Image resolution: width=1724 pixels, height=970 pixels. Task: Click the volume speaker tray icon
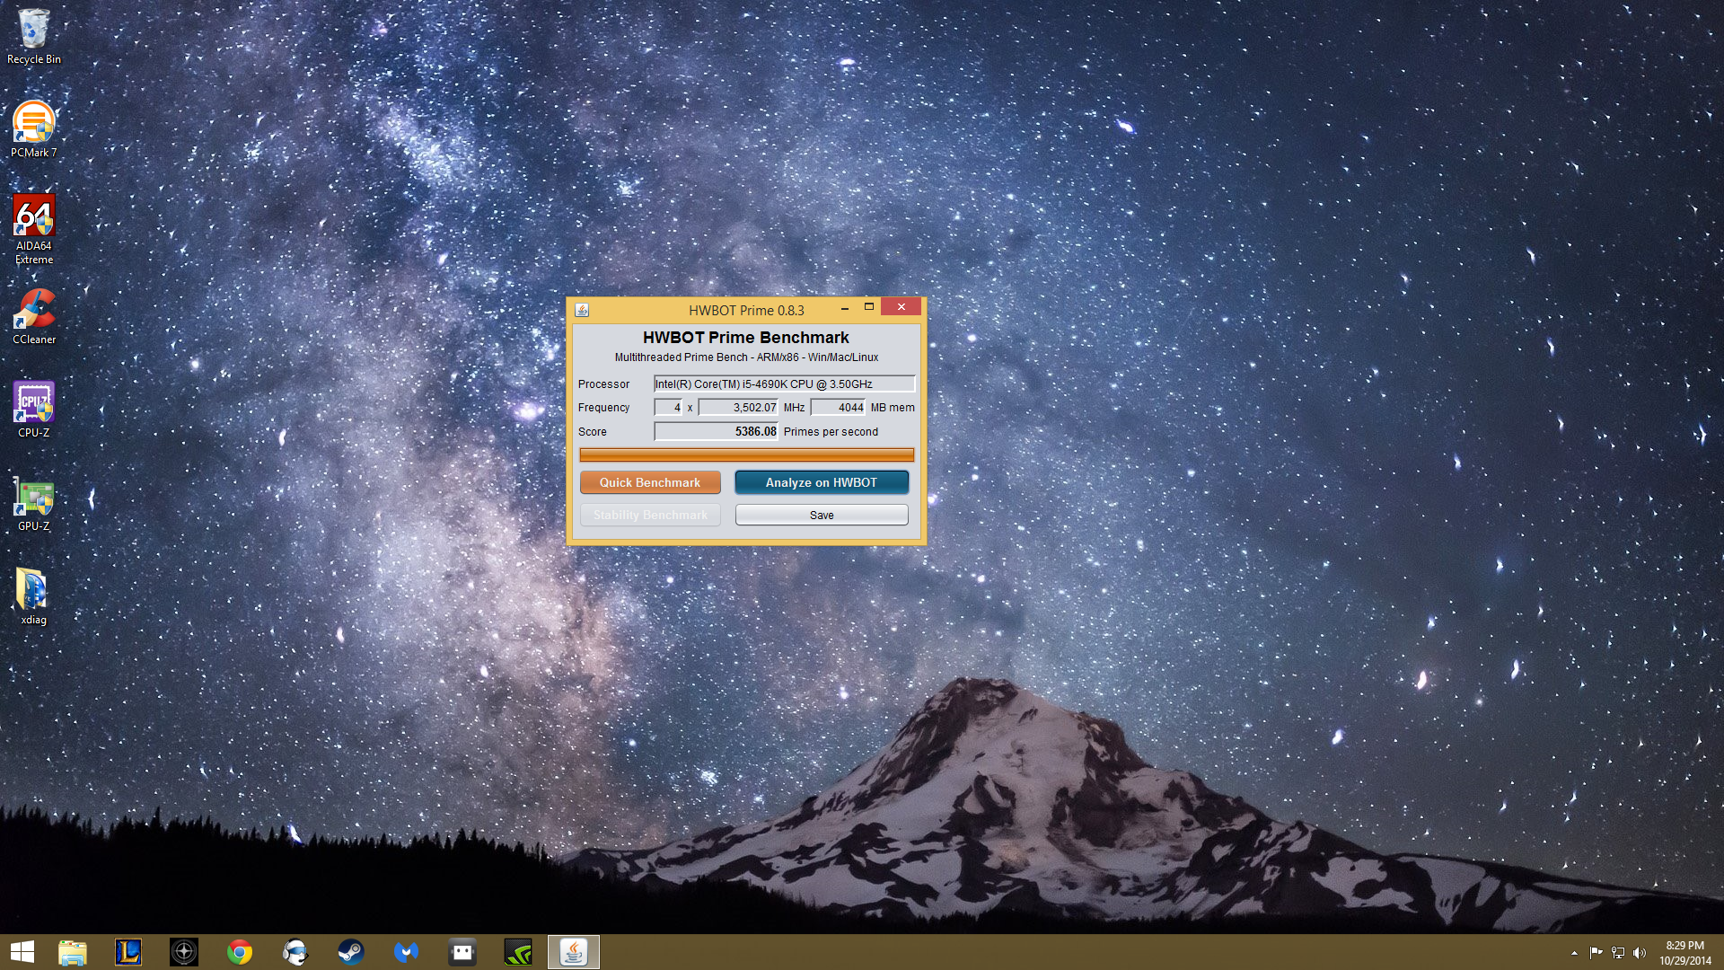coord(1640,953)
